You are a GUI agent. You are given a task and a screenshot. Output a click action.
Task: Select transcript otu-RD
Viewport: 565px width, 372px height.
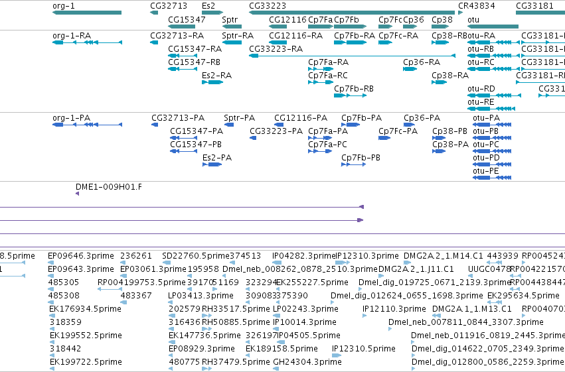(494, 95)
